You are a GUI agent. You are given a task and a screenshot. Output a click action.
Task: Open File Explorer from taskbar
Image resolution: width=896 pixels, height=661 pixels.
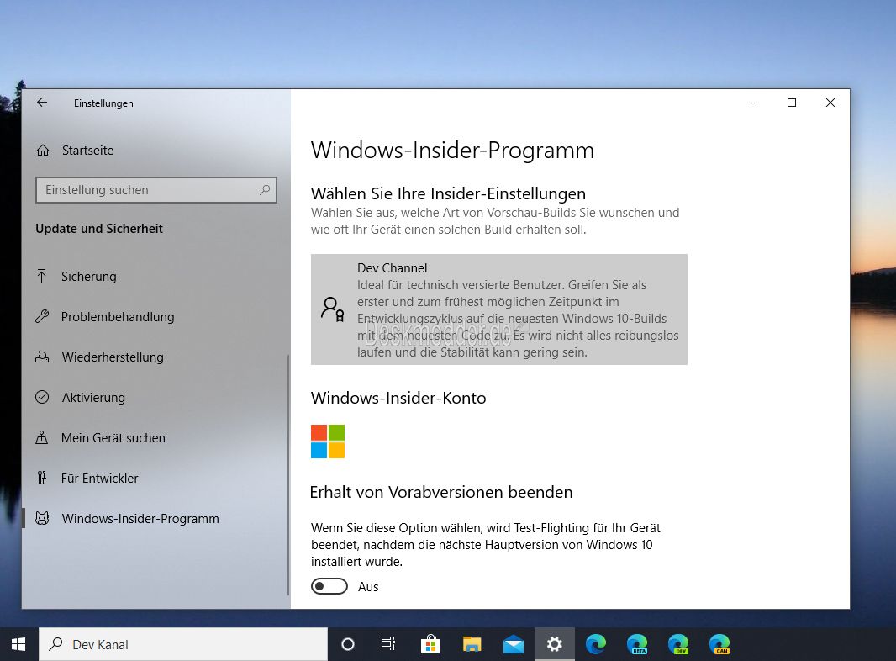click(x=472, y=644)
